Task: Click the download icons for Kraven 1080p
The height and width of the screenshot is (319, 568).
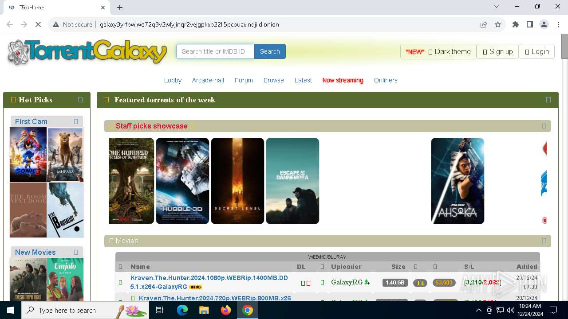Action: [306, 283]
